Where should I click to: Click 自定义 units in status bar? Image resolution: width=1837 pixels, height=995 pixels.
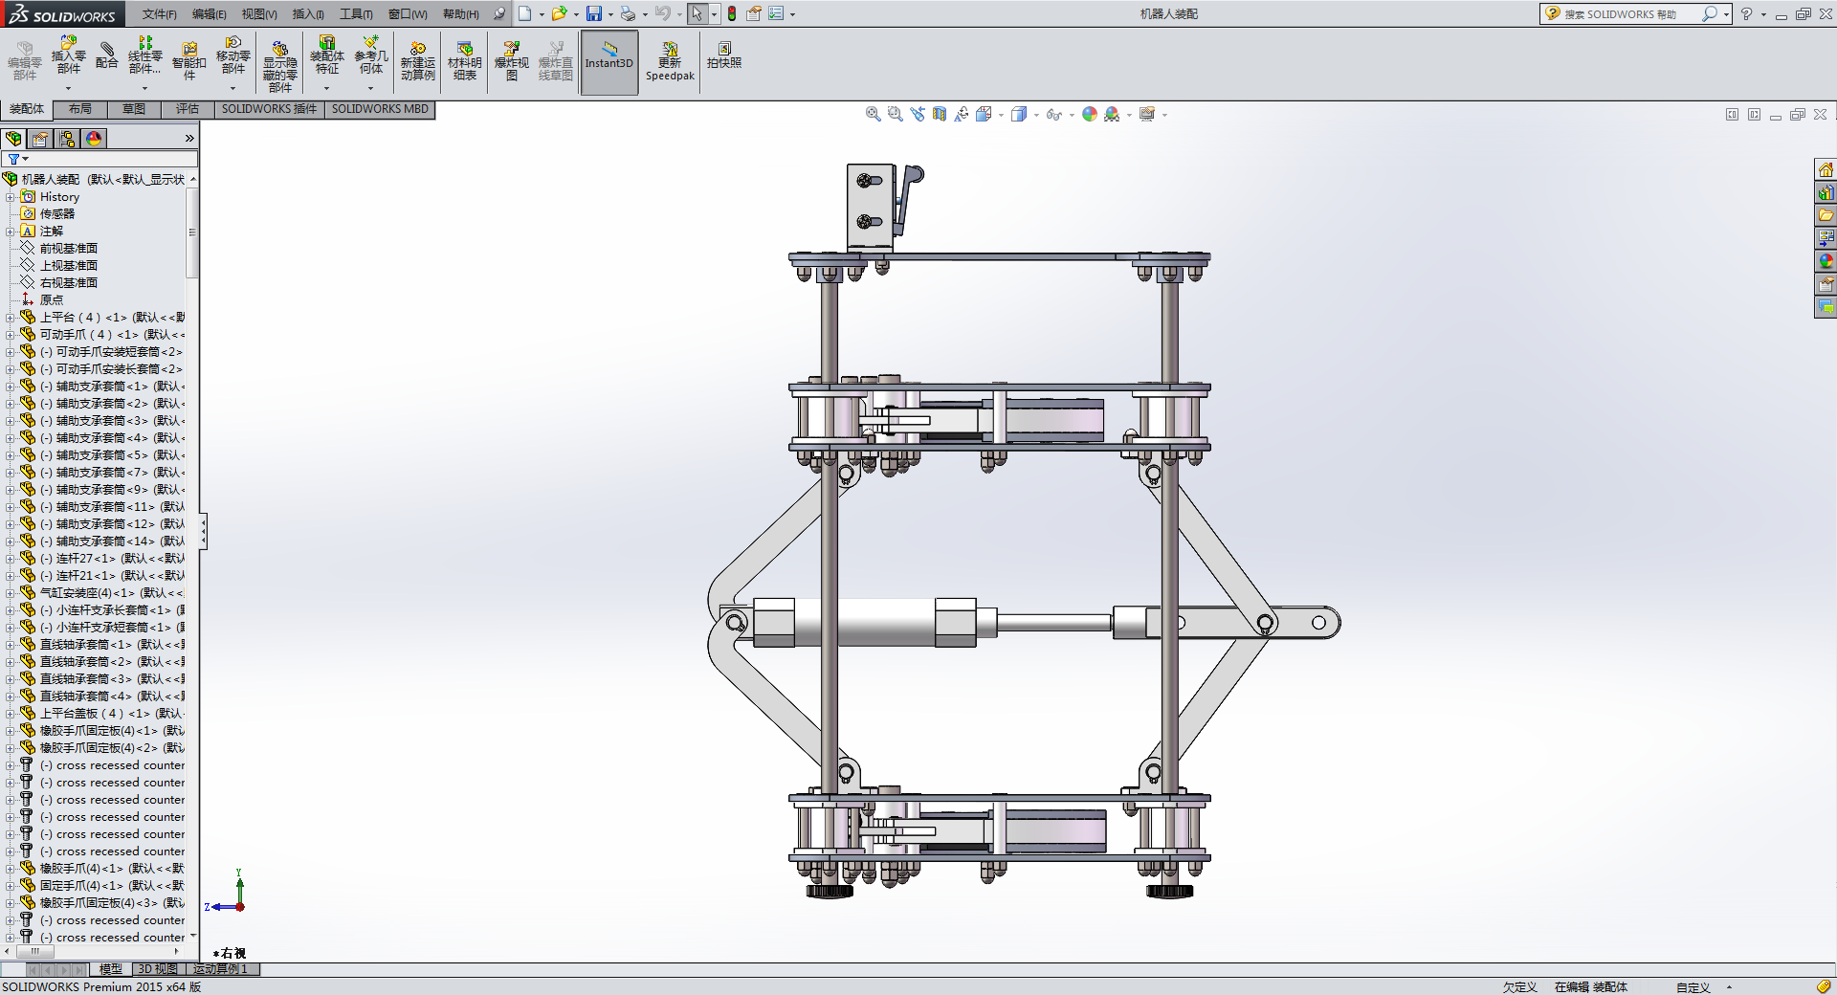(x=1693, y=987)
